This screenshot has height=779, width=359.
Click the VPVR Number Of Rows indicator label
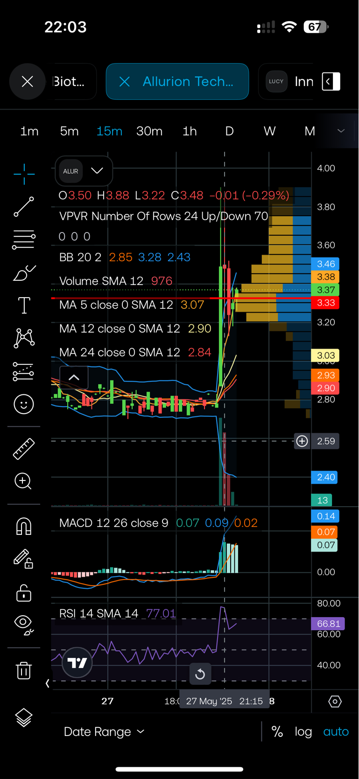tap(164, 216)
